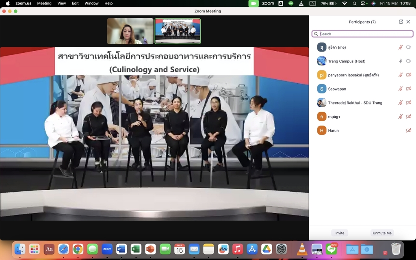Open the View menu
This screenshot has height=260, width=416.
pyautogui.click(x=61, y=3)
